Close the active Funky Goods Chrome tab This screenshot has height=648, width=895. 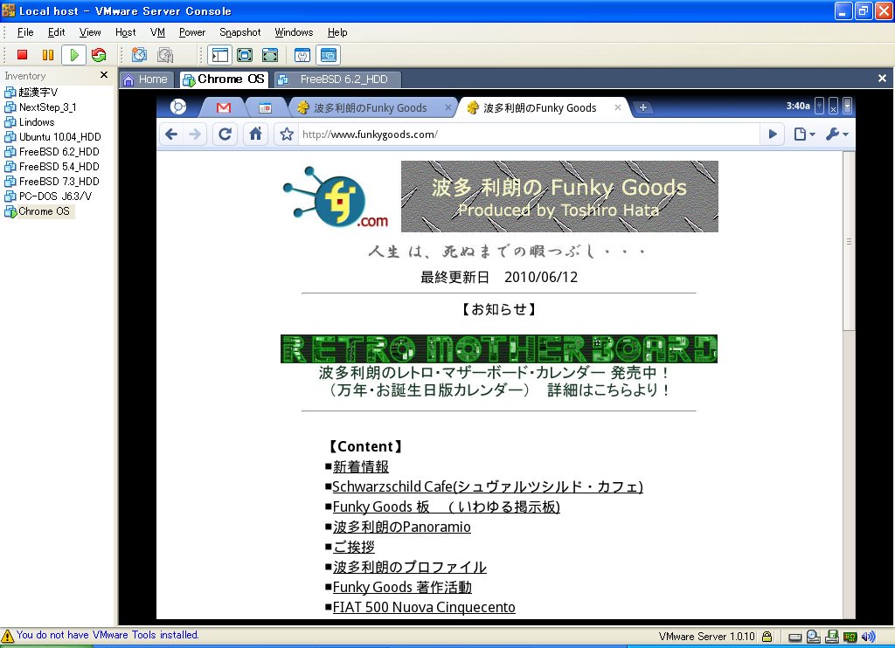coord(618,107)
